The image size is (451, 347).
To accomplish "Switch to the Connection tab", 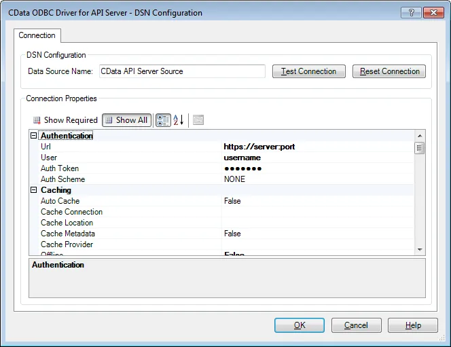I will [37, 35].
